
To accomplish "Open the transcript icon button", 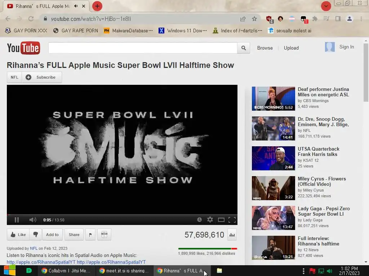I will [x=104, y=234].
